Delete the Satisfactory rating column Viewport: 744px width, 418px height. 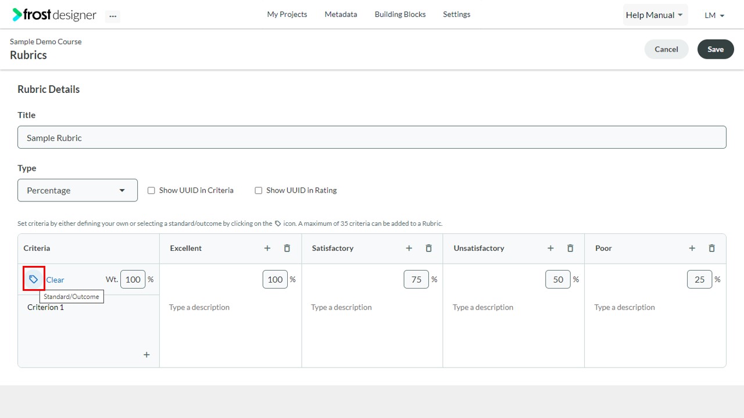tap(429, 248)
